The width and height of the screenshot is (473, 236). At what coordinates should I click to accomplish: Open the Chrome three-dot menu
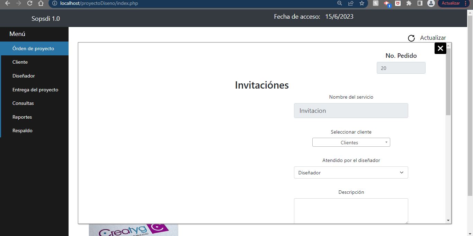pos(465,3)
